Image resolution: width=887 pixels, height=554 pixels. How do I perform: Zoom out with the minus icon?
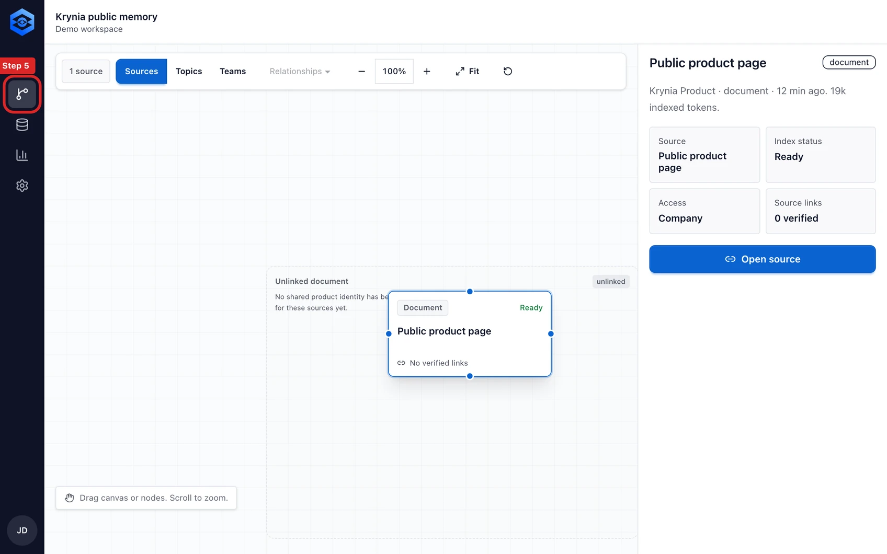point(361,71)
